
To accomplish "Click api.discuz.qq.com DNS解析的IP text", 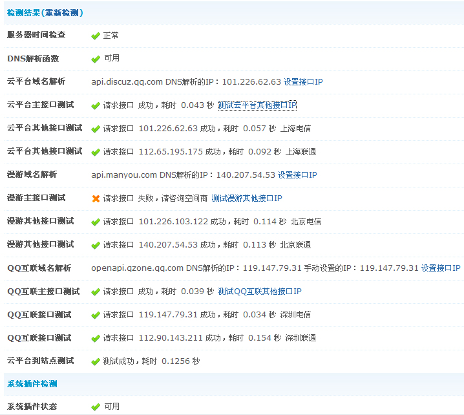I will 186,81.
